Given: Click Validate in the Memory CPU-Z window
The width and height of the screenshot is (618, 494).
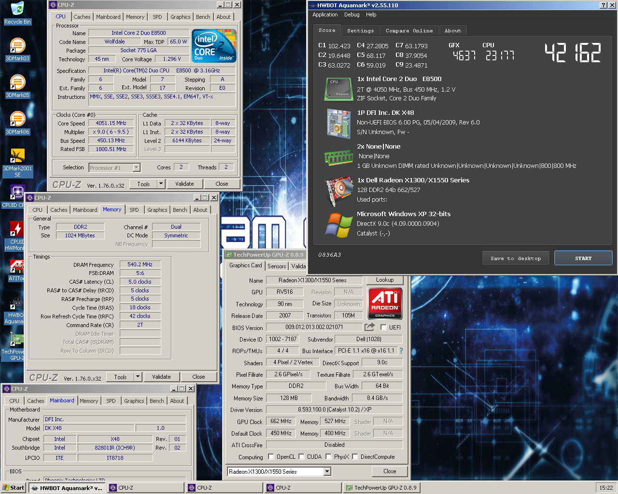Looking at the screenshot, I should point(161,377).
